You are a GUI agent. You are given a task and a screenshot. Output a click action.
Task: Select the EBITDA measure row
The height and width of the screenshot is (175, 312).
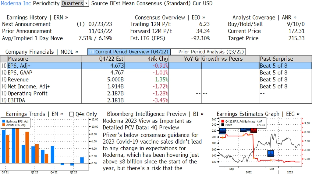pos(156,100)
